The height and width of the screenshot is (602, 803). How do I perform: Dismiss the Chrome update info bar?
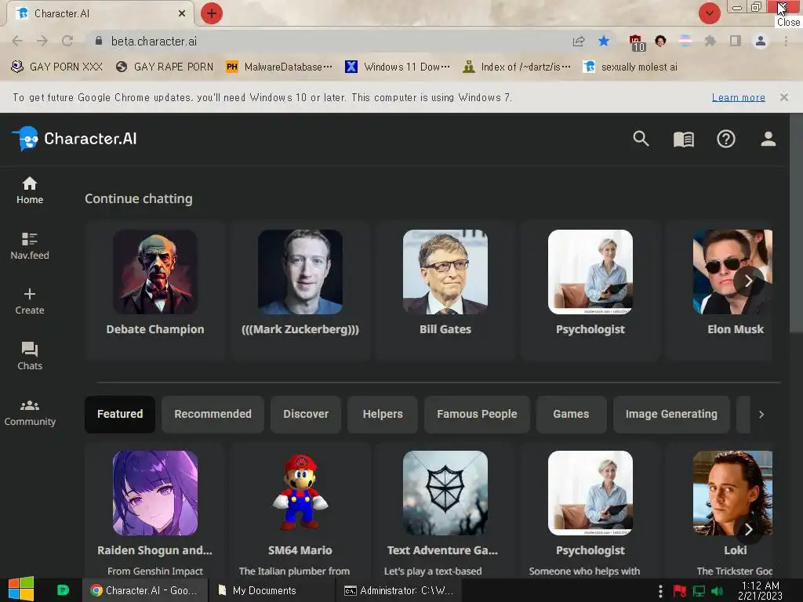[x=783, y=96]
